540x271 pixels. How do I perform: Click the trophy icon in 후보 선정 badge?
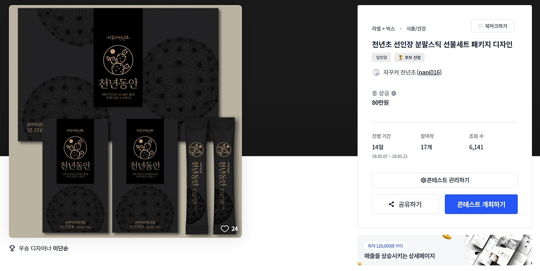401,58
